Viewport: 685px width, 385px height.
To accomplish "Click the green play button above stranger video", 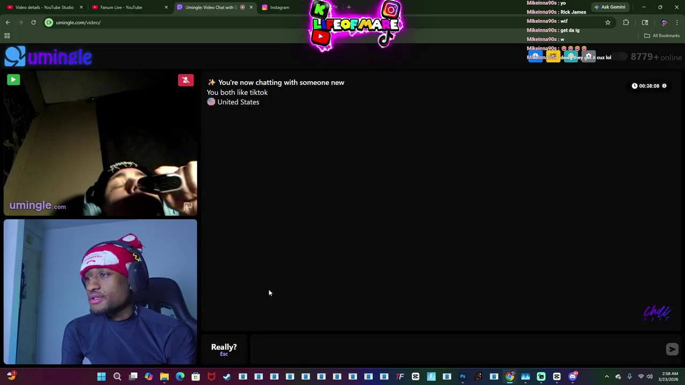I will point(13,80).
